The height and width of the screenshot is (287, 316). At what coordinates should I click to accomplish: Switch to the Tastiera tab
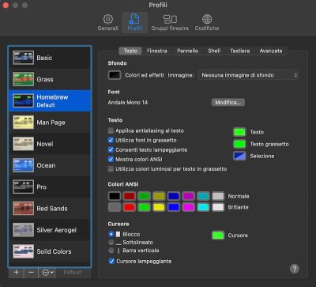coord(240,51)
